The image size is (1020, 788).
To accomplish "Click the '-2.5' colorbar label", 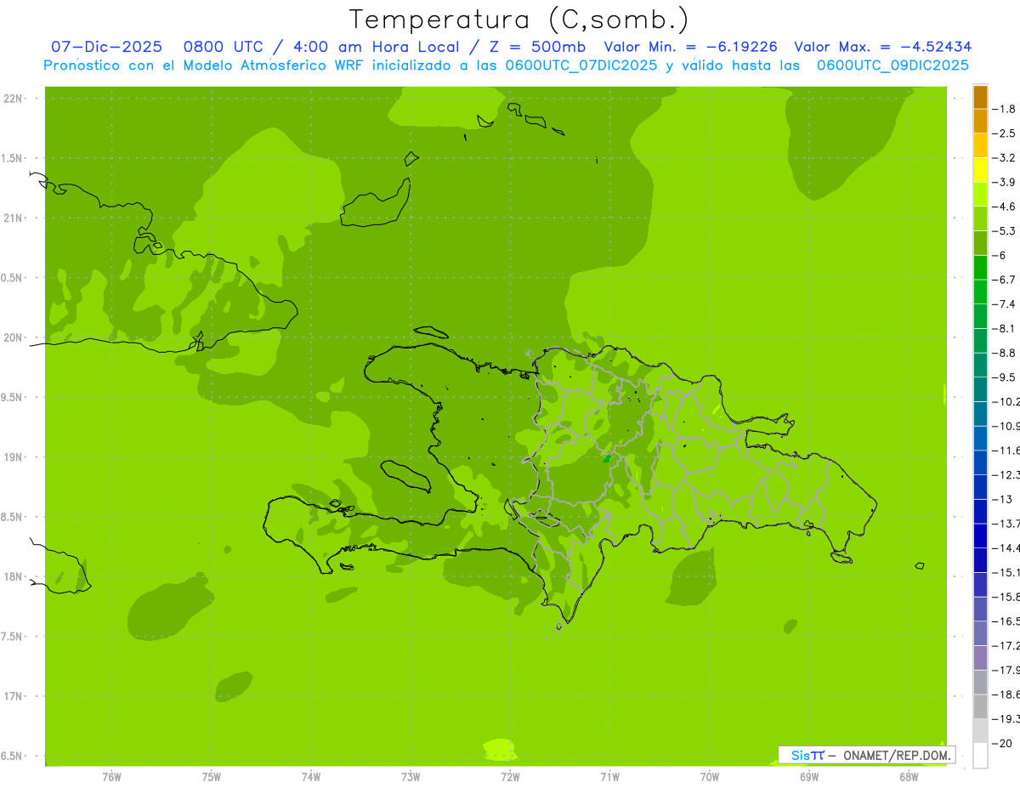I will (1004, 133).
